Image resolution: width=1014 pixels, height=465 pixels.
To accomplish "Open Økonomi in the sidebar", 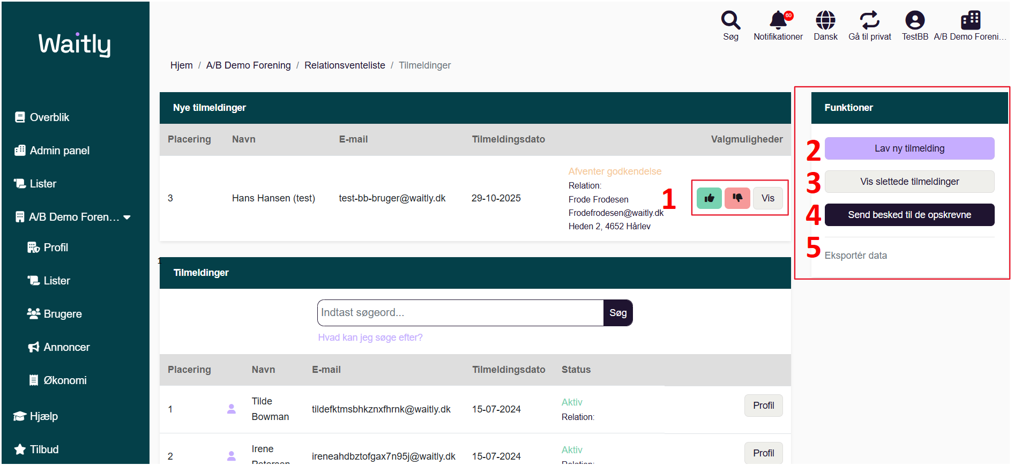I will coord(57,380).
